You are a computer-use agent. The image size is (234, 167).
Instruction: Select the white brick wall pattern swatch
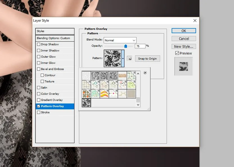point(86,75)
